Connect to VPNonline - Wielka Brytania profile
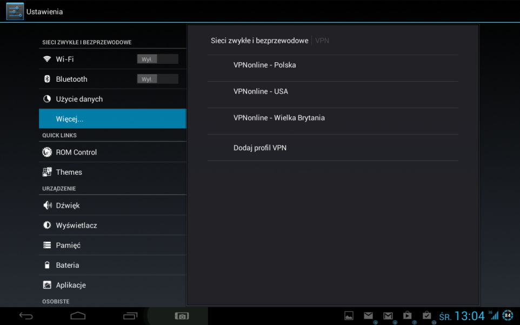Screen dimensions: 520x325 click(x=332, y=121)
